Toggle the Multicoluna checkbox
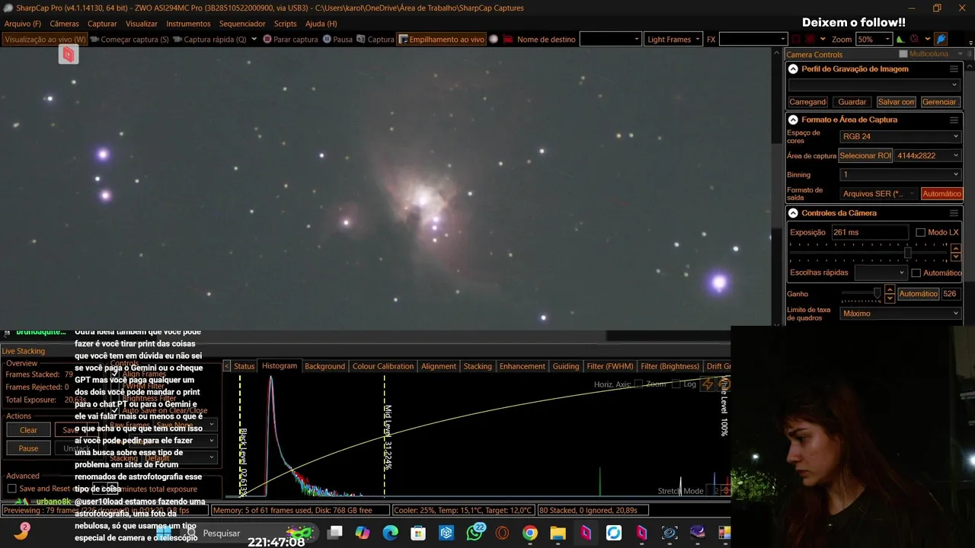 coord(903,54)
